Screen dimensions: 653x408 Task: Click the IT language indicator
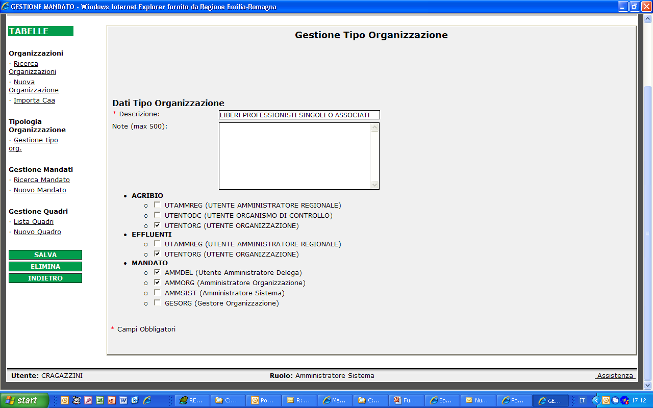coord(582,400)
